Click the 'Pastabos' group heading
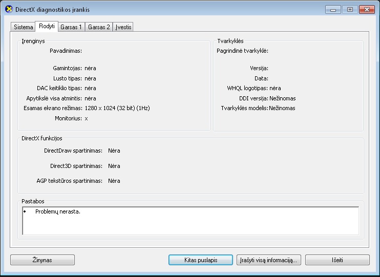380x277 pixels. pyautogui.click(x=33, y=201)
